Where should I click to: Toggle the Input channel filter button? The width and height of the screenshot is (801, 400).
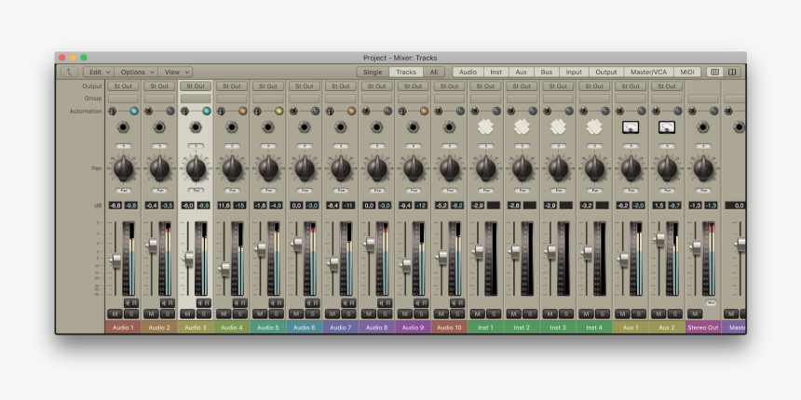[574, 72]
